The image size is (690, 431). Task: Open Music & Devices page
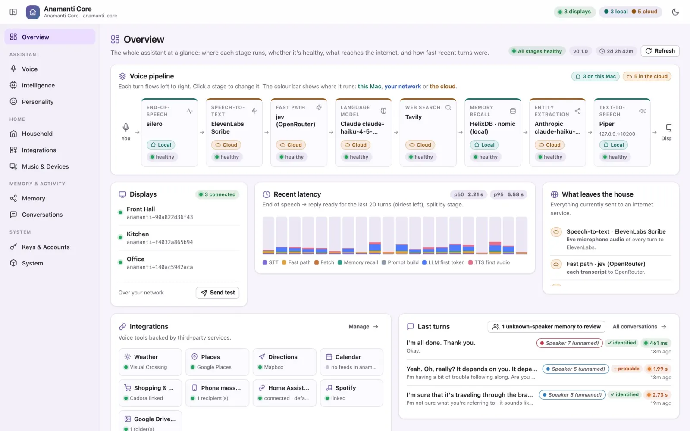point(50,166)
